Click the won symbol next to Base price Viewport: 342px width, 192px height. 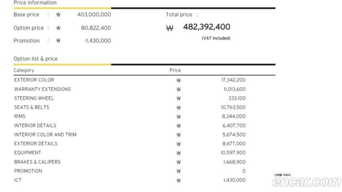click(58, 15)
